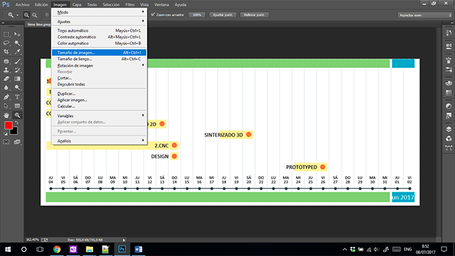Select the Lasso tool
Screen dimensions: 455x256
(6, 43)
